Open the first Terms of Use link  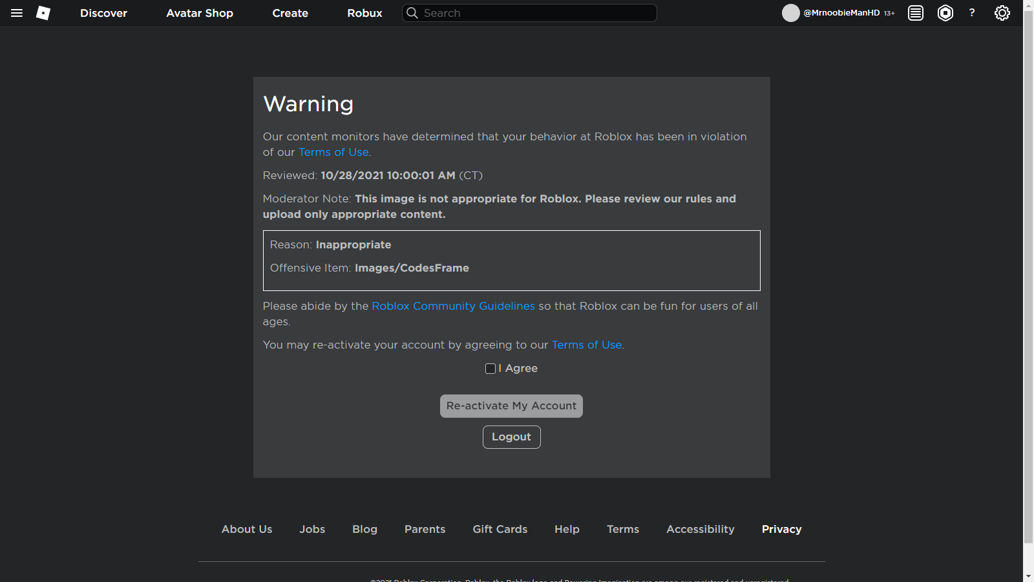click(333, 152)
